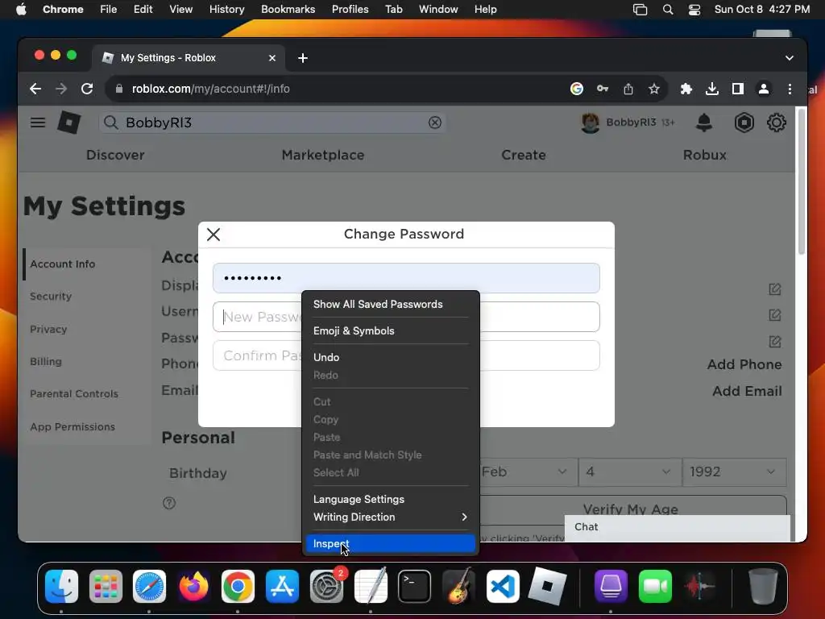Viewport: 825px width, 619px height.
Task: Click the Add Email link
Action: point(747,391)
